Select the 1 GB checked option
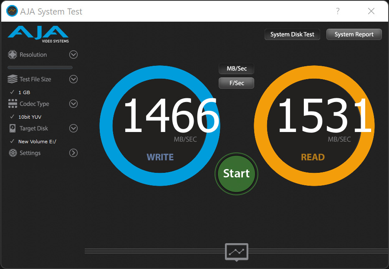The width and height of the screenshot is (389, 269). coord(24,92)
